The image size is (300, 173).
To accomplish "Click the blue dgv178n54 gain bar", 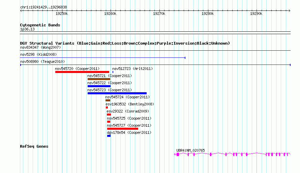I will pyautogui.click(x=109, y=136).
